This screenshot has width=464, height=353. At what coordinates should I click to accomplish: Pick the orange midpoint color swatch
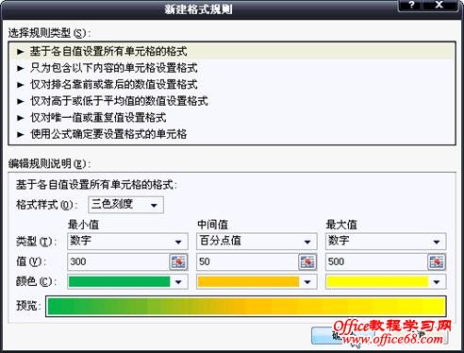click(248, 281)
